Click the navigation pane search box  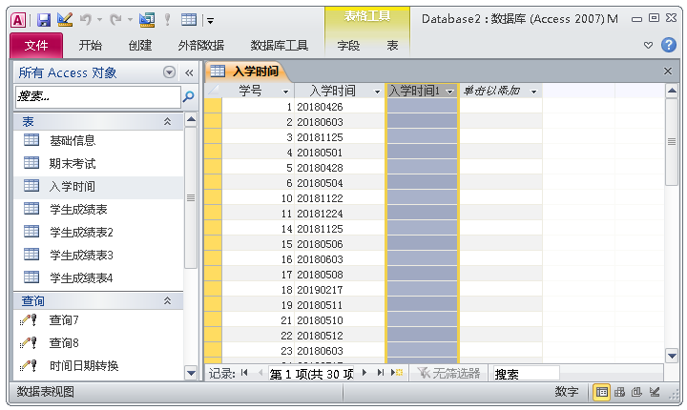(97, 96)
